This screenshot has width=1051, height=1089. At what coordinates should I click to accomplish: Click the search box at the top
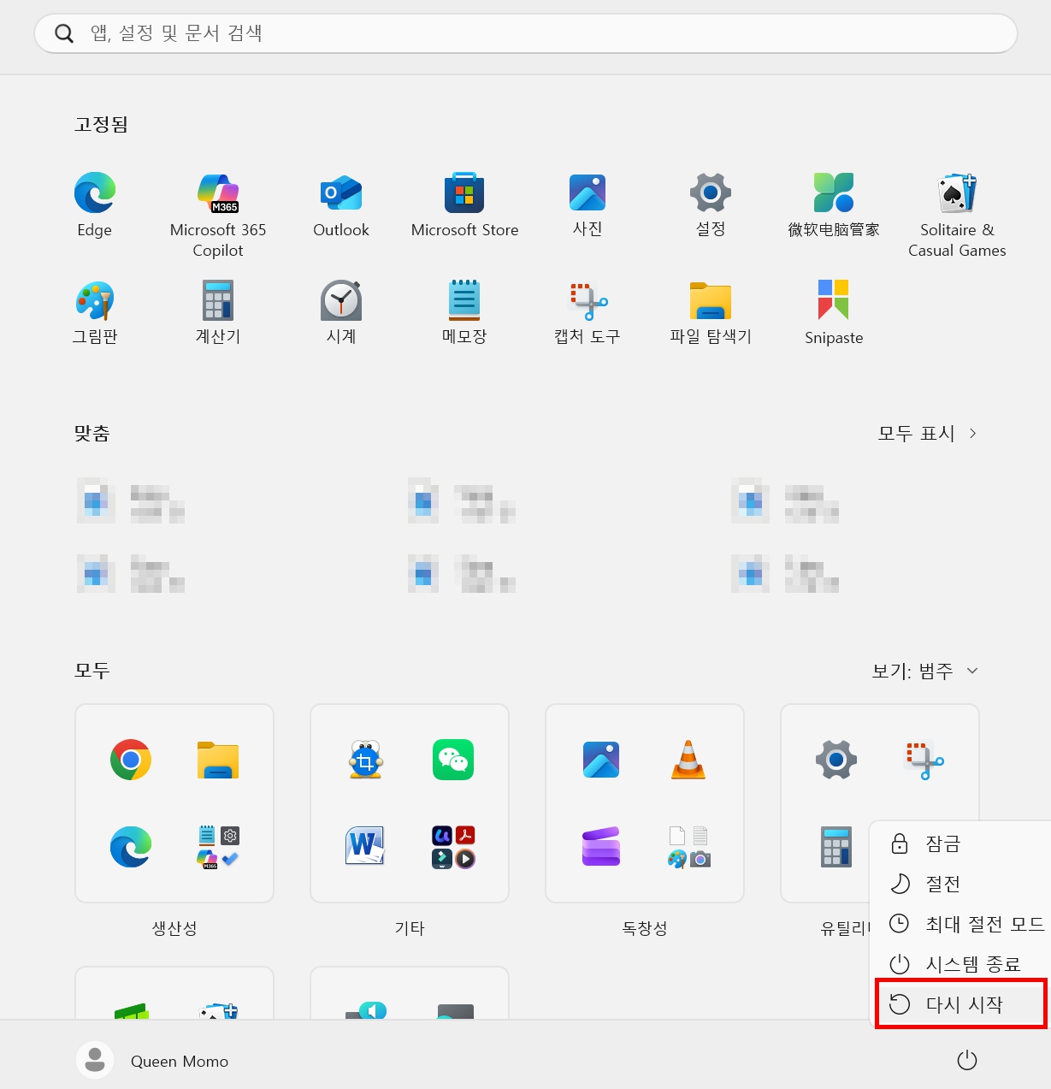(x=525, y=33)
